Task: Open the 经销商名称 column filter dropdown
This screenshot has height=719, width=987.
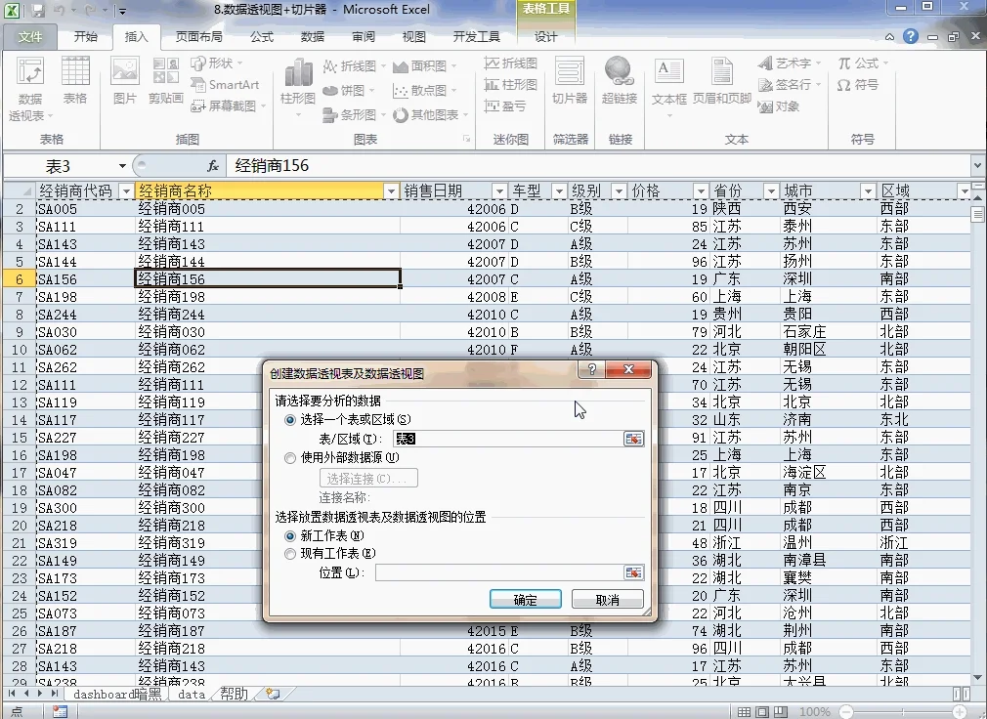Action: (x=392, y=191)
